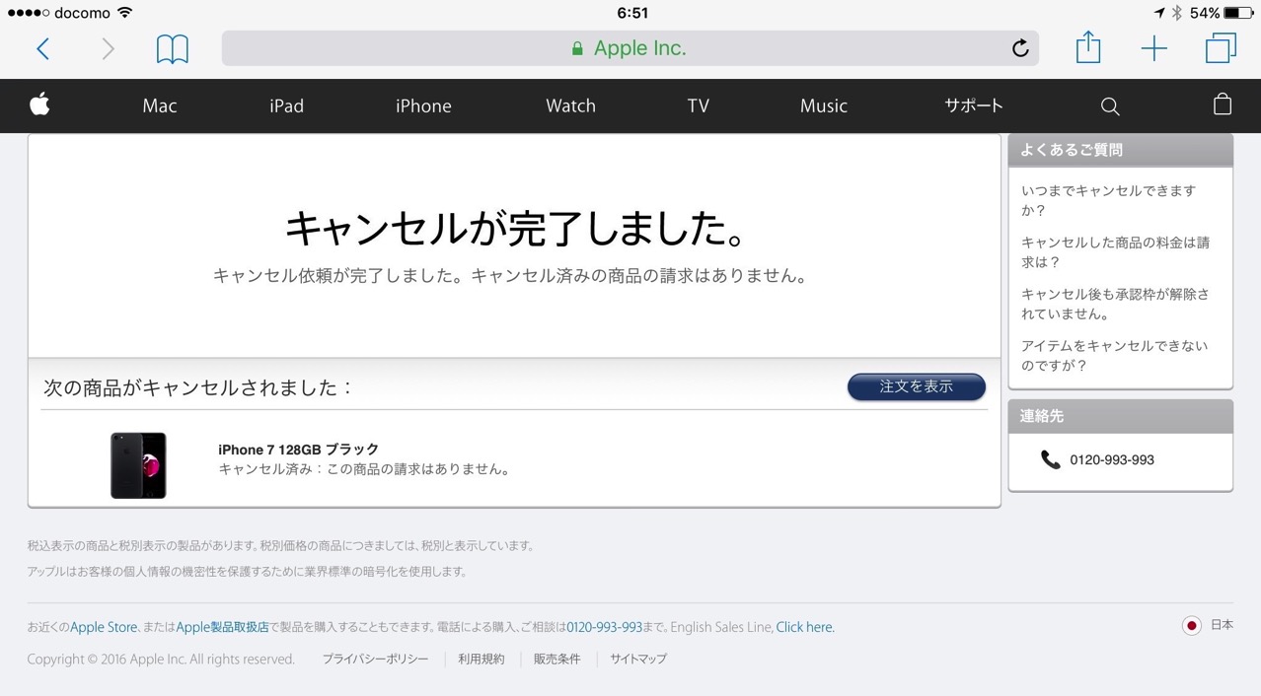This screenshot has height=696, width=1261.
Task: Tap the よくあるご質問 panel header
Action: pyautogui.click(x=1120, y=150)
